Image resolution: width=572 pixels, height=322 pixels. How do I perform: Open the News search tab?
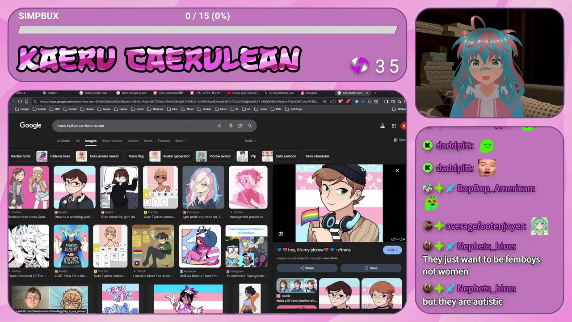(x=148, y=141)
